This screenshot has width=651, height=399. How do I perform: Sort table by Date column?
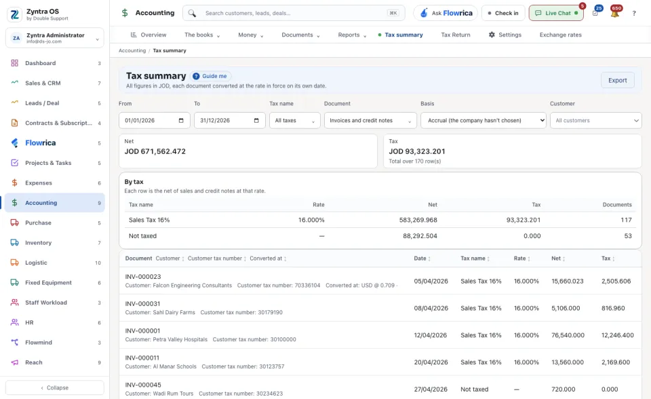[x=422, y=259]
